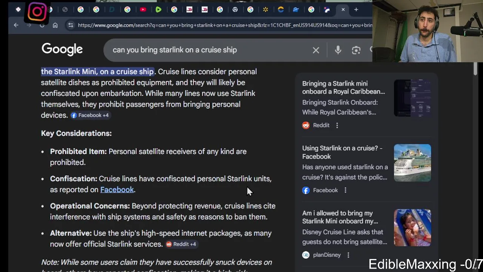Click the Reddit source name text
Screen dimensions: 483x272
(321, 125)
